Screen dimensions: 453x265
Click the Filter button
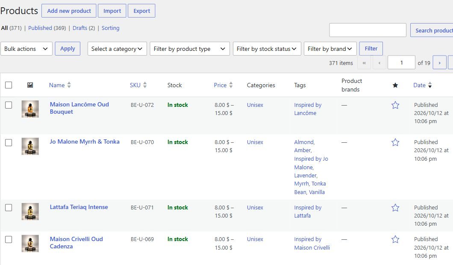point(371,49)
